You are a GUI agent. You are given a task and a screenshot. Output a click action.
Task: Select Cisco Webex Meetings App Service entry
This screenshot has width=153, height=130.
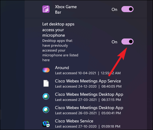pos(88,81)
